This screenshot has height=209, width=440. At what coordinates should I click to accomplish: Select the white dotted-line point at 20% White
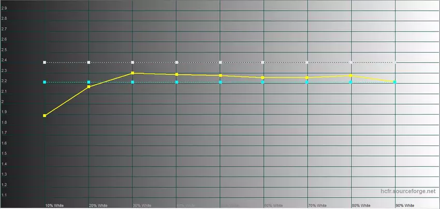point(89,62)
